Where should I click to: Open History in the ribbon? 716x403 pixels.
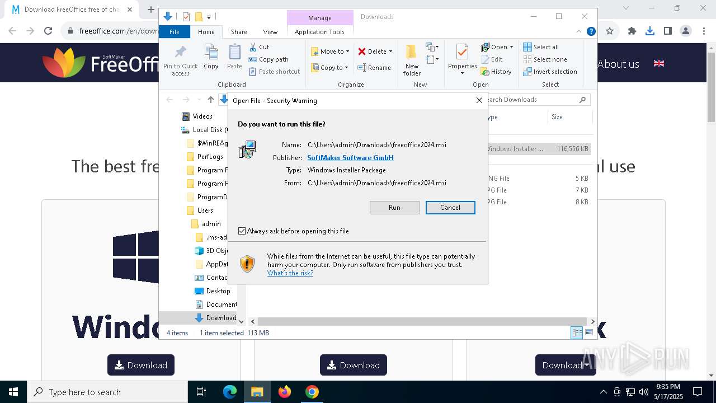click(496, 72)
